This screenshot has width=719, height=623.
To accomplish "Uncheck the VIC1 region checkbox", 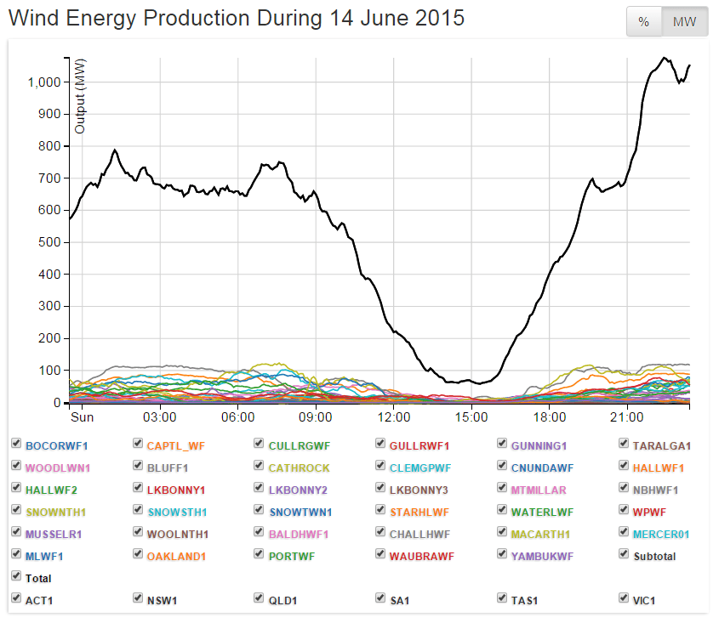I will pyautogui.click(x=624, y=599).
